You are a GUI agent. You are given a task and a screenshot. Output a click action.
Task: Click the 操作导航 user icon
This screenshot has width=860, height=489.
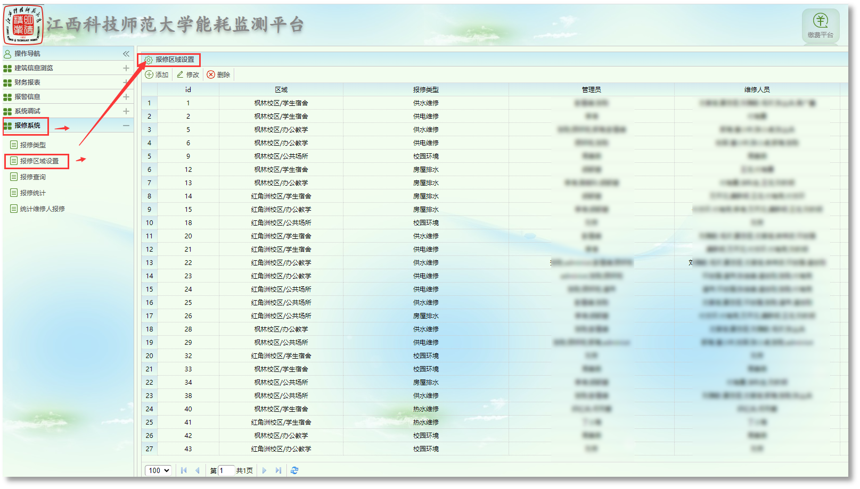pyautogui.click(x=7, y=53)
